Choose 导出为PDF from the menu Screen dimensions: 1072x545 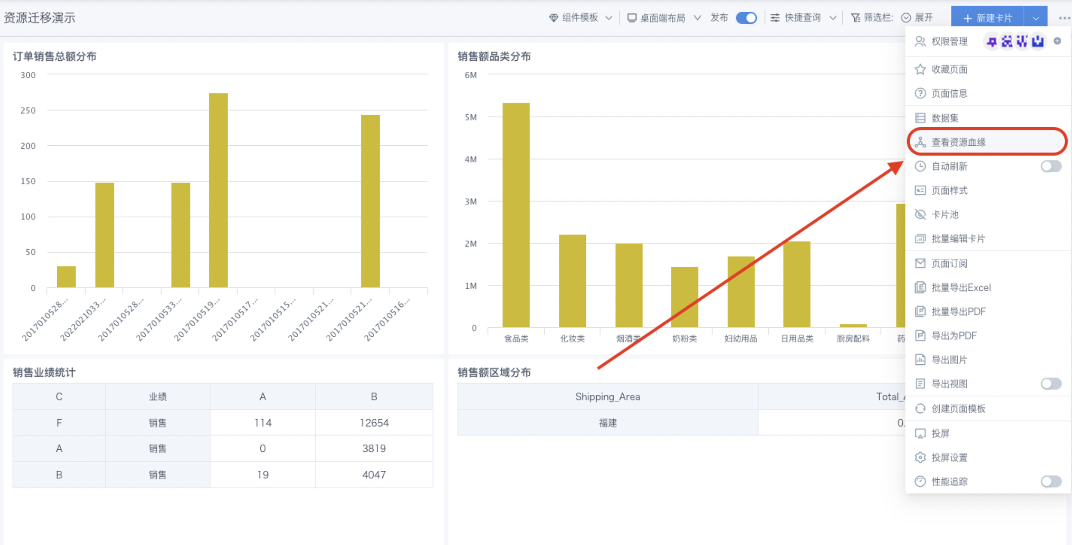coord(954,336)
